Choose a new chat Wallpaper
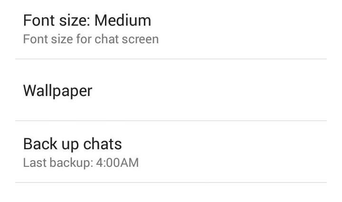The image size is (342, 202). pos(171,90)
